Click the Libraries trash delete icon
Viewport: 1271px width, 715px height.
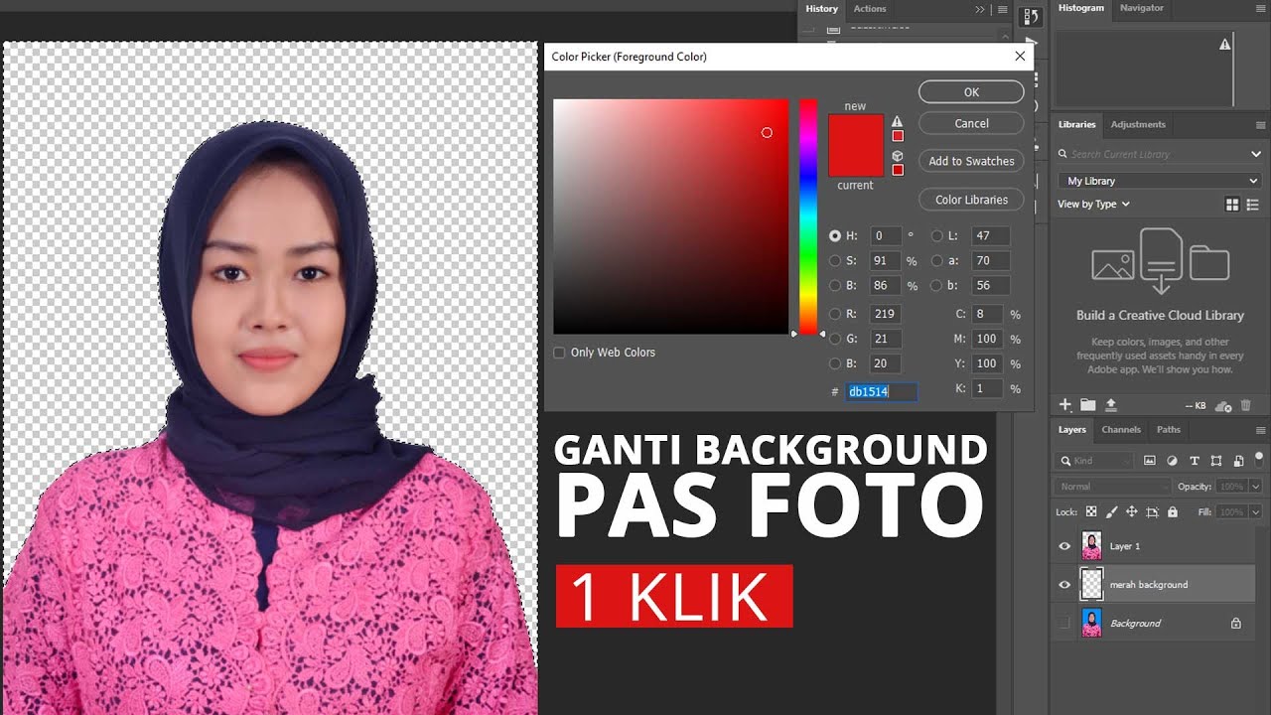pyautogui.click(x=1246, y=405)
